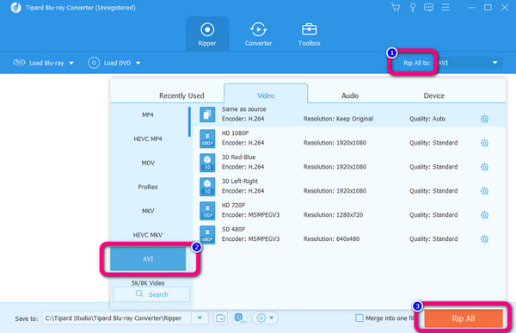This screenshot has height=333, width=516.
Task: Click the Same as source profile icon
Action: (207, 114)
